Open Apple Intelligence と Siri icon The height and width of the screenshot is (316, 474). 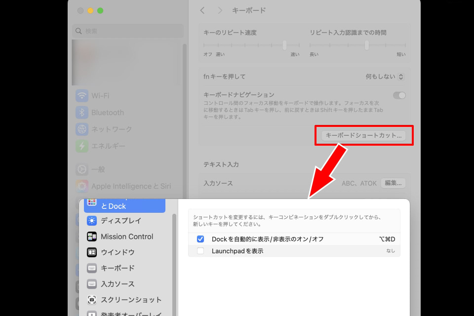click(x=82, y=186)
